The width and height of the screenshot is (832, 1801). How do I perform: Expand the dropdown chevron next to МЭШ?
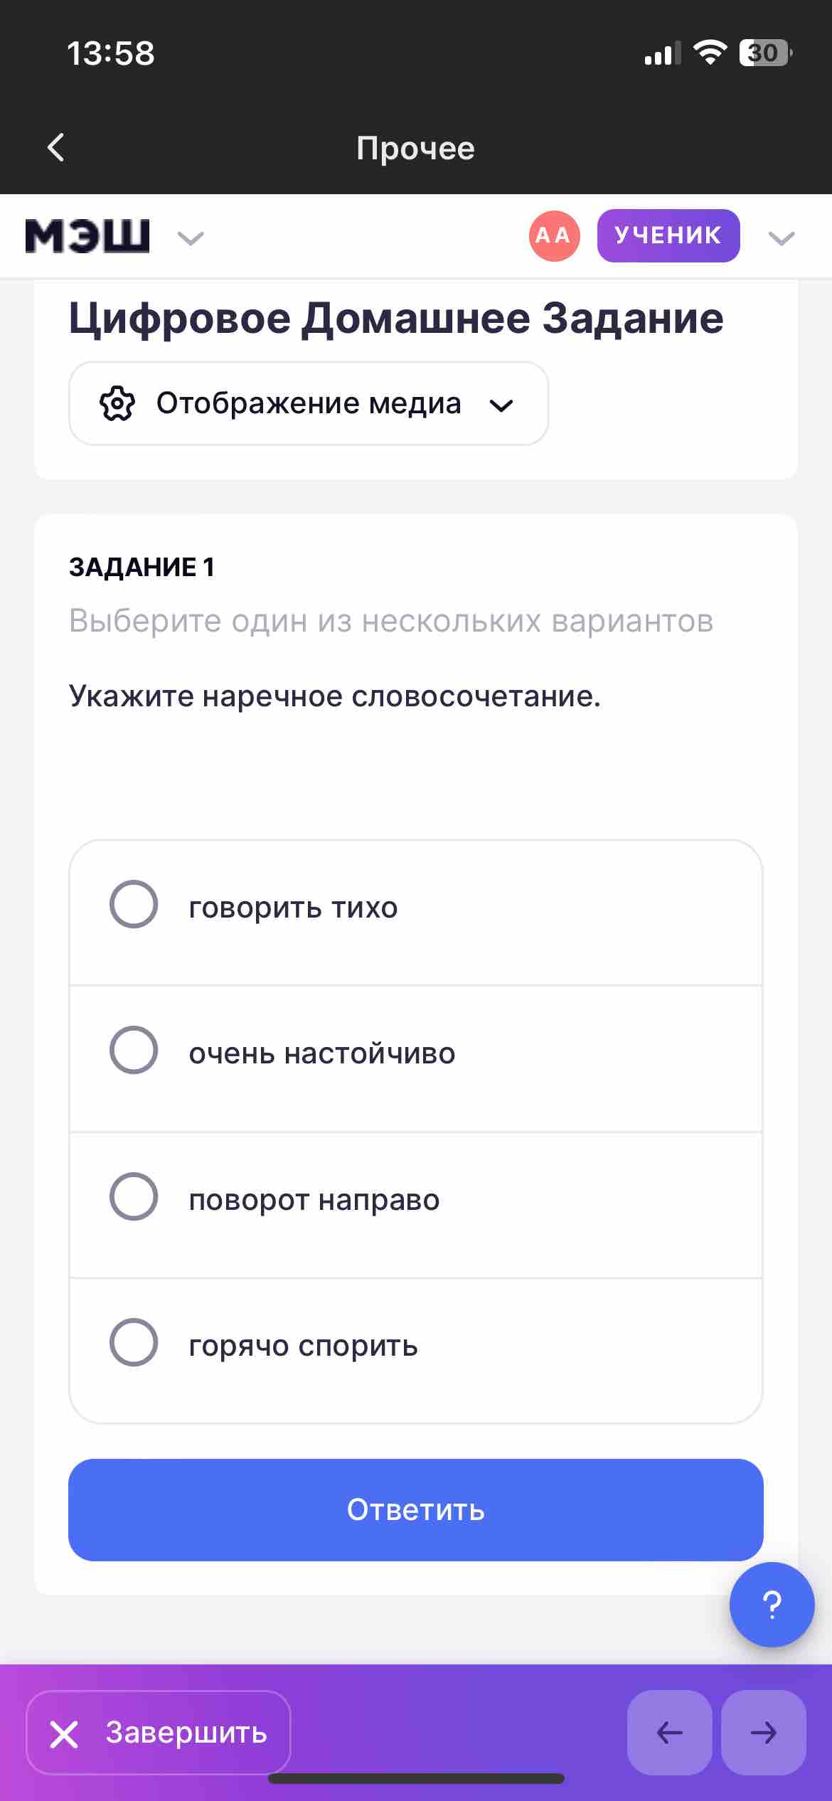point(191,238)
